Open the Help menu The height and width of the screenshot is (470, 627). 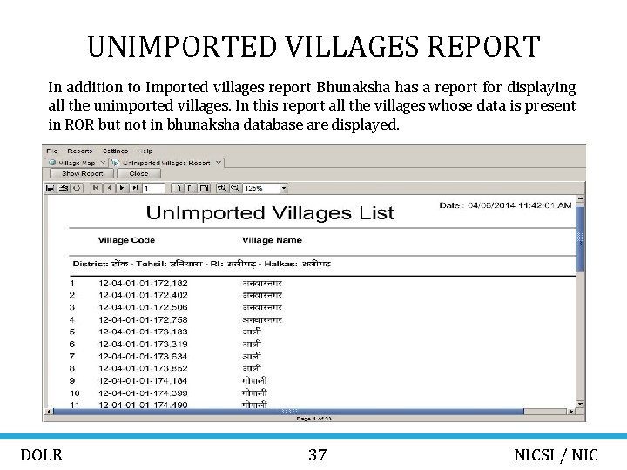[x=145, y=151]
